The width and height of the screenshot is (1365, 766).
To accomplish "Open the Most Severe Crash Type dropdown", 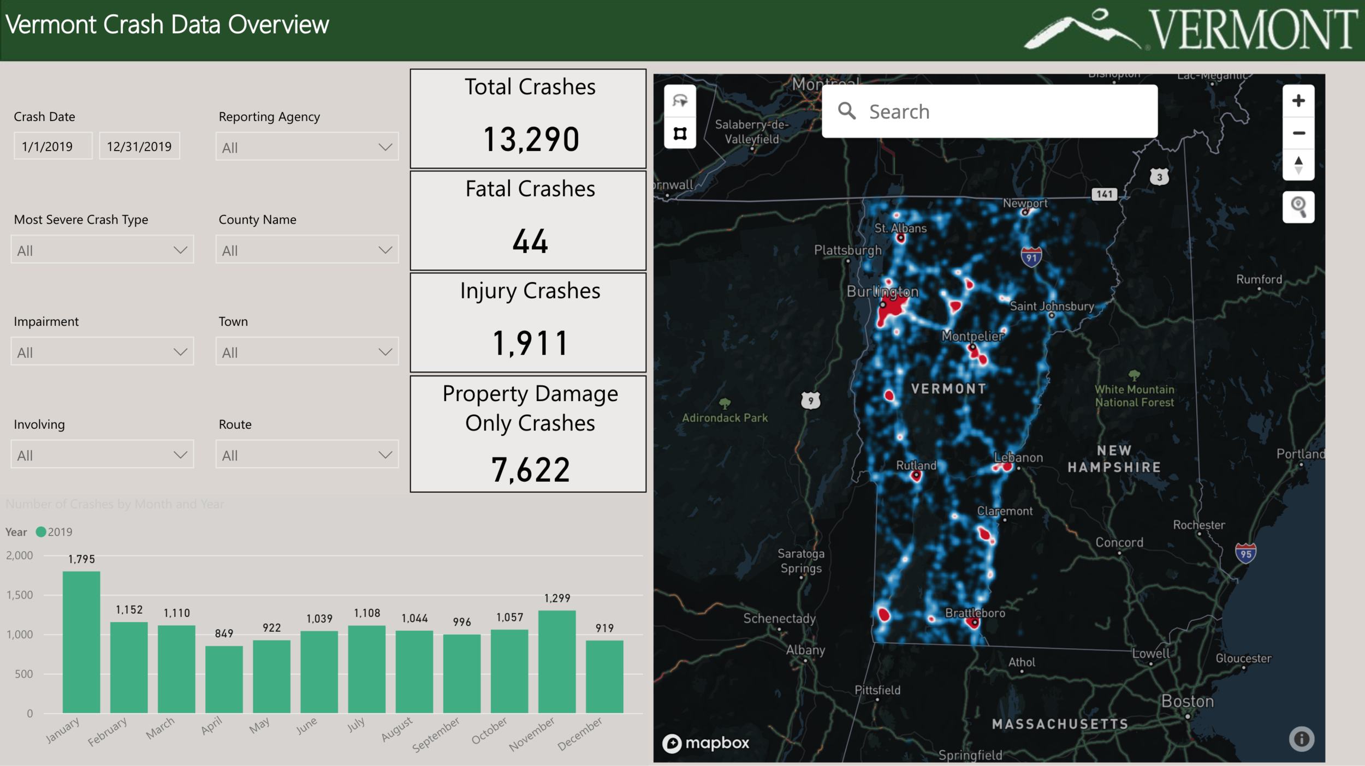I will point(102,250).
